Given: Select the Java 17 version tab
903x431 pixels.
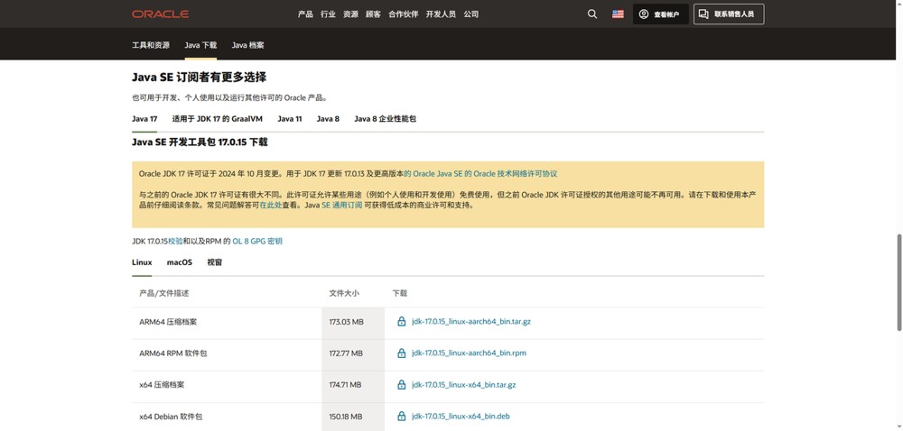Looking at the screenshot, I should click(x=144, y=119).
